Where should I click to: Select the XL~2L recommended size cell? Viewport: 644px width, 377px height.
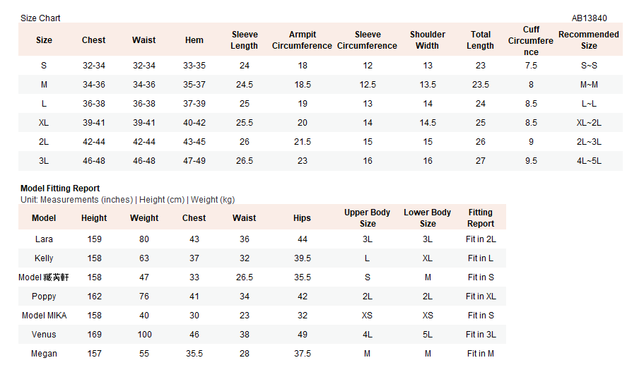(589, 123)
